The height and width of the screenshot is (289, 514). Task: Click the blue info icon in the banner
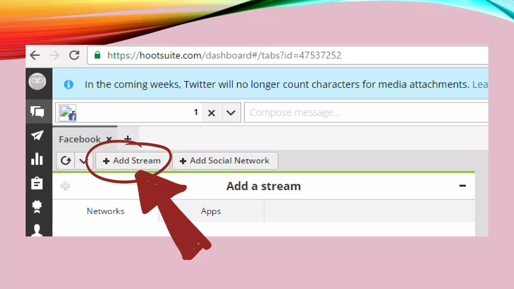pyautogui.click(x=69, y=85)
